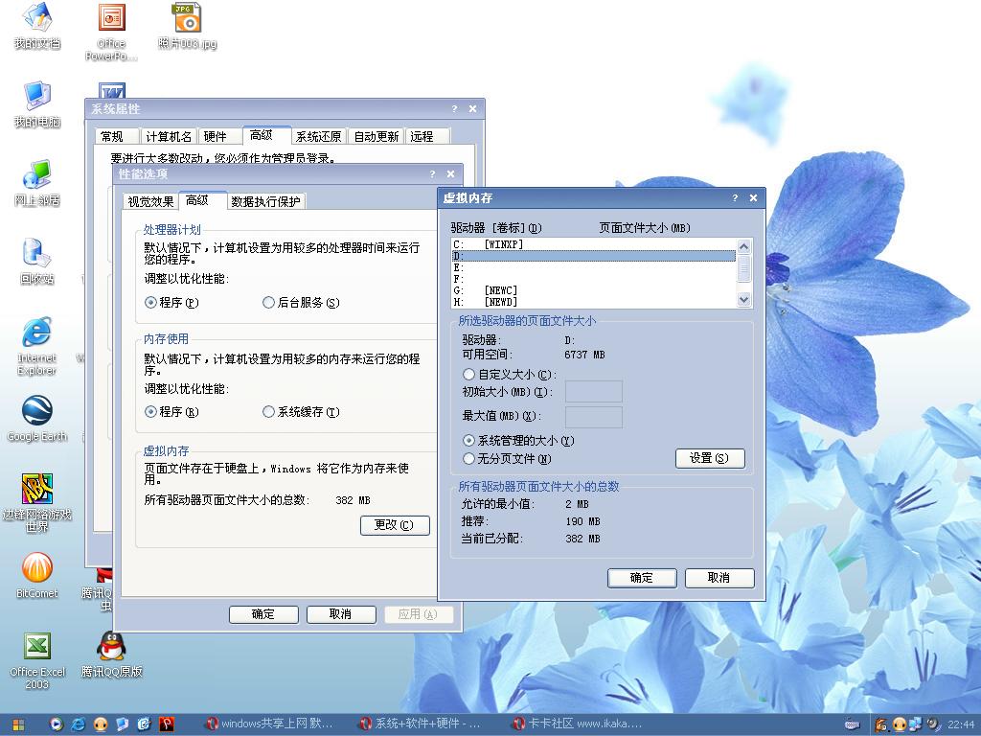Open the 回收站 recycle bin icon
The image size is (981, 736).
37,262
